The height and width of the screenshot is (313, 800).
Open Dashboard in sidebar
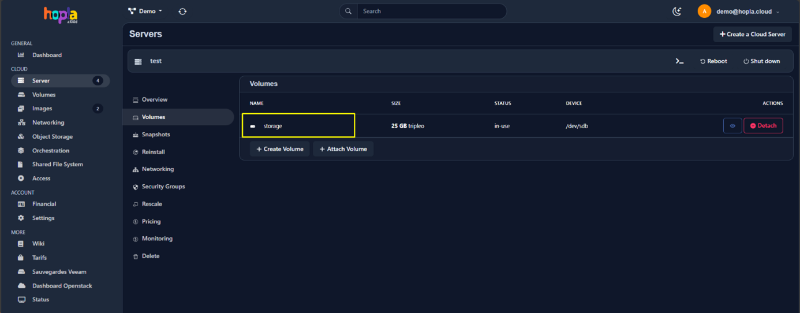pos(47,55)
